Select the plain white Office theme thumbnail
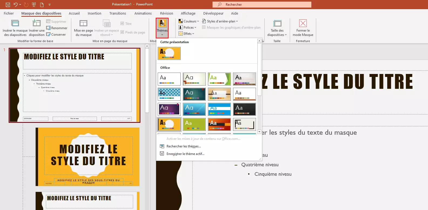This screenshot has width=428, height=210. 169,79
